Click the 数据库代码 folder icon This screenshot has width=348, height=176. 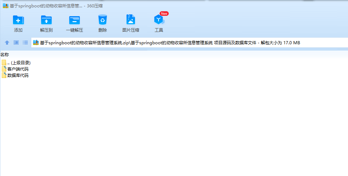4,76
